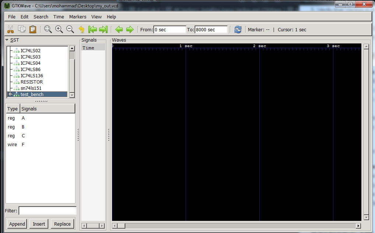375x233 pixels.
Task: Select wire F in signals list
Action: [x=23, y=145]
